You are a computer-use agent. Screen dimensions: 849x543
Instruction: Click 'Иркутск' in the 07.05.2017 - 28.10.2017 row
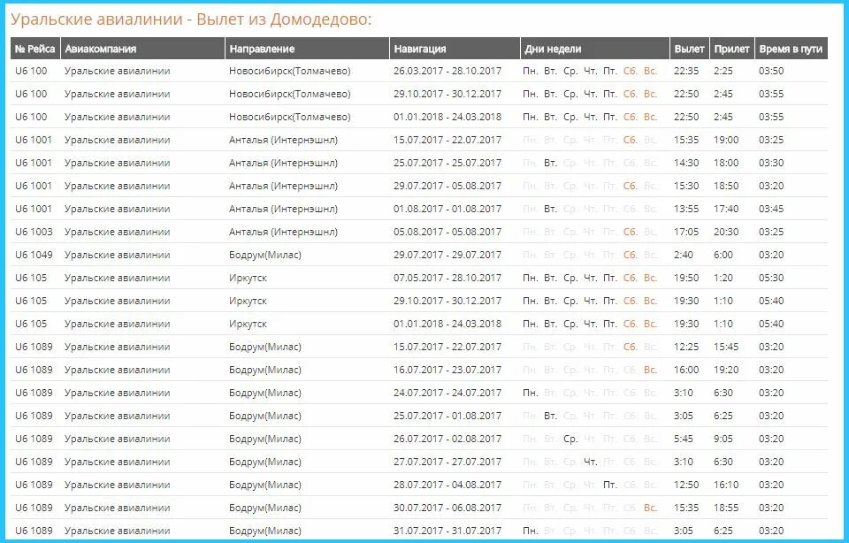click(248, 278)
